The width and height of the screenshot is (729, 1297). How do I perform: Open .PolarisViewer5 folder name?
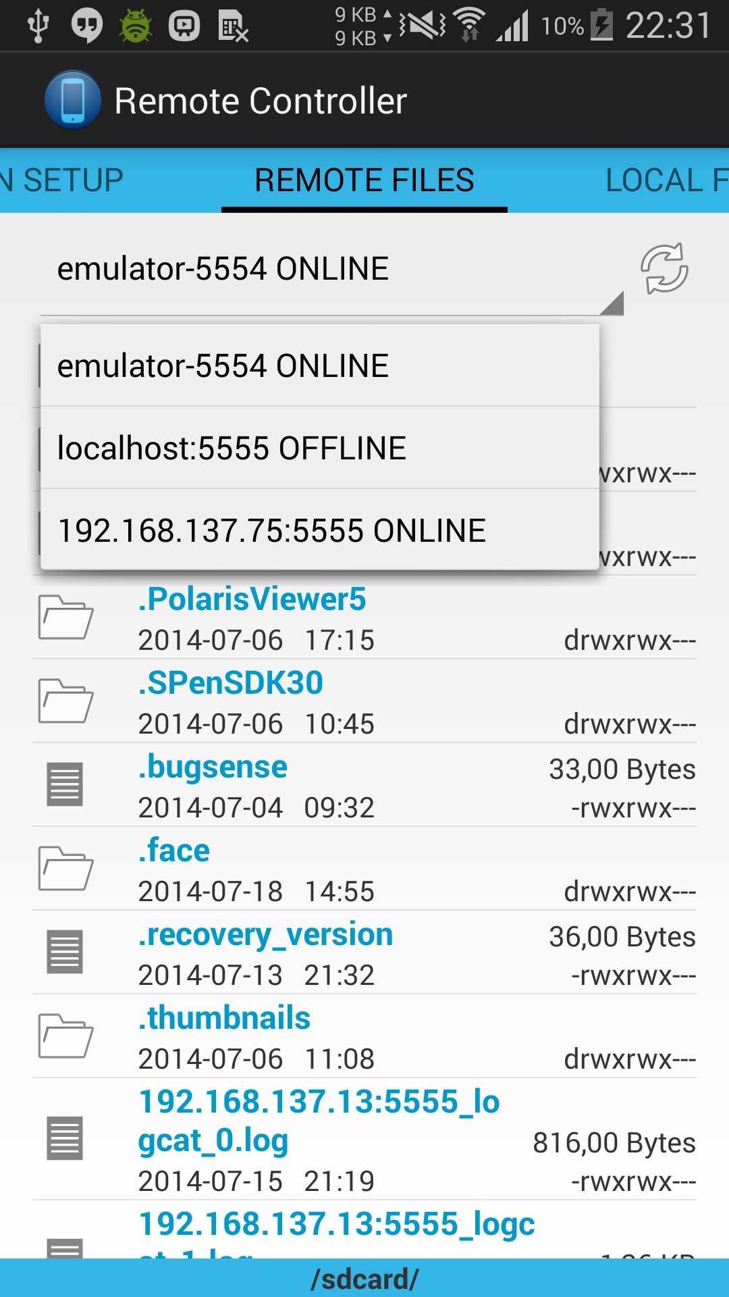(252, 599)
